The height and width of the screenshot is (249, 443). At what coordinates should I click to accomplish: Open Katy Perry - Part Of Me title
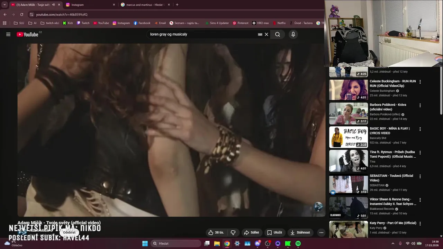point(393,223)
